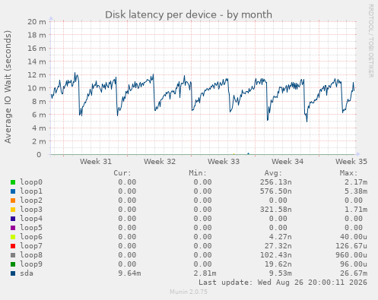This screenshot has height=300, width=378.
Task: Click the '20 m' y-axis label
Action: click(37, 22)
